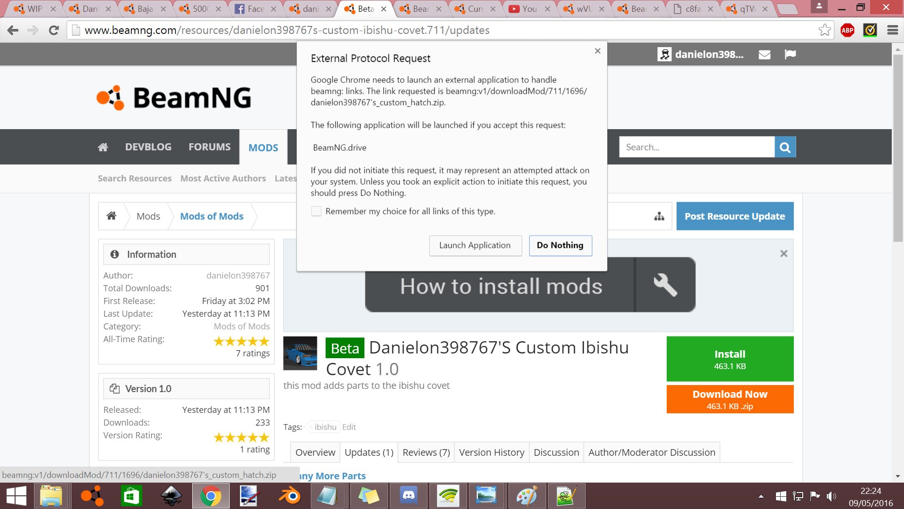Go to site home via navbar house icon
This screenshot has height=509, width=904.
click(103, 147)
